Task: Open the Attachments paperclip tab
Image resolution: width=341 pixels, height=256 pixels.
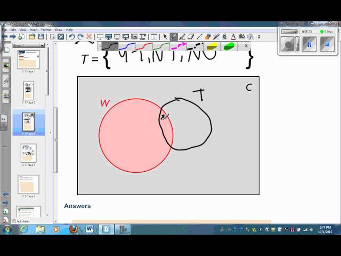Action: 6,81
